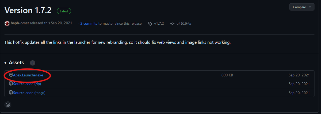Click the package icon beside Apex.Launcher.exe

click(x=11, y=75)
